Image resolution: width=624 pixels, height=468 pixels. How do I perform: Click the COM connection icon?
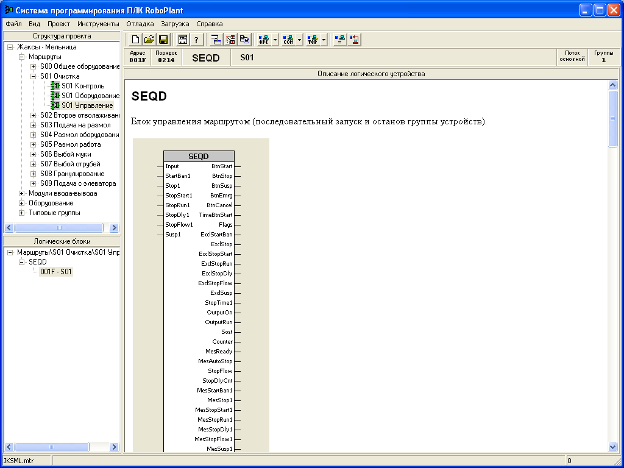point(288,40)
